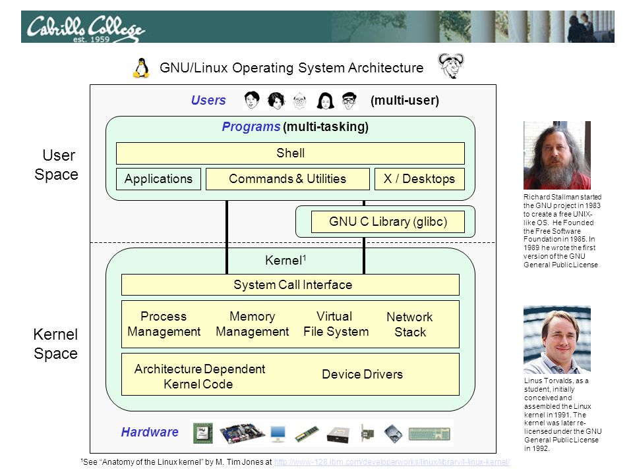Click the GNU/Linux Operating System Architecture title
This screenshot has width=633, height=474.
(x=291, y=68)
